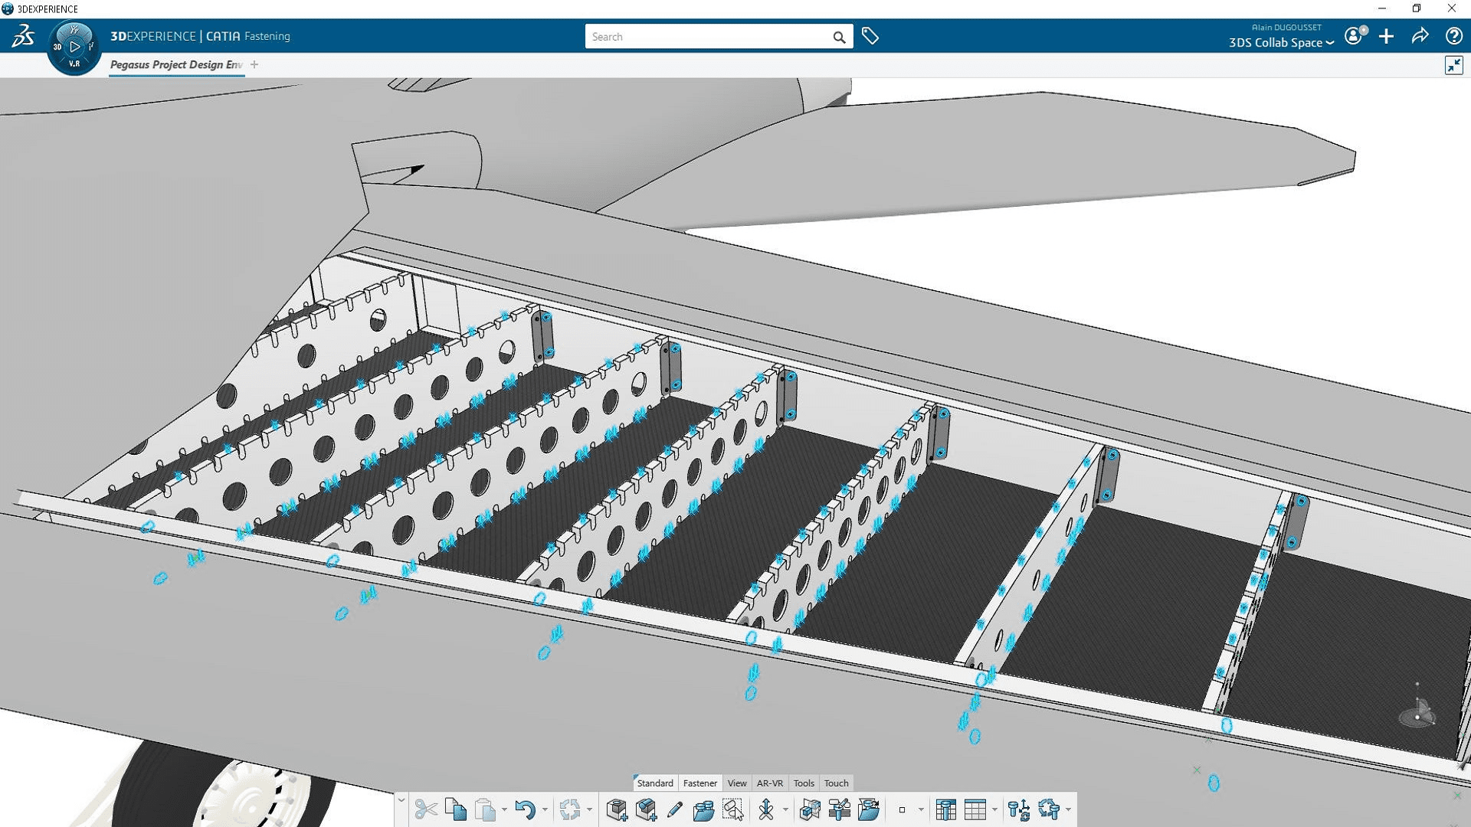Click the Update cycle arrows icon
This screenshot has height=827, width=1471.
[x=569, y=809]
